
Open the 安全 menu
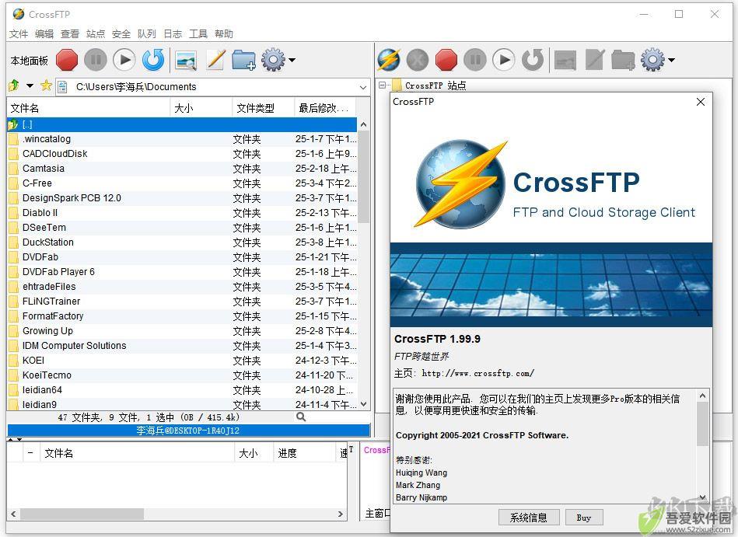pos(121,34)
